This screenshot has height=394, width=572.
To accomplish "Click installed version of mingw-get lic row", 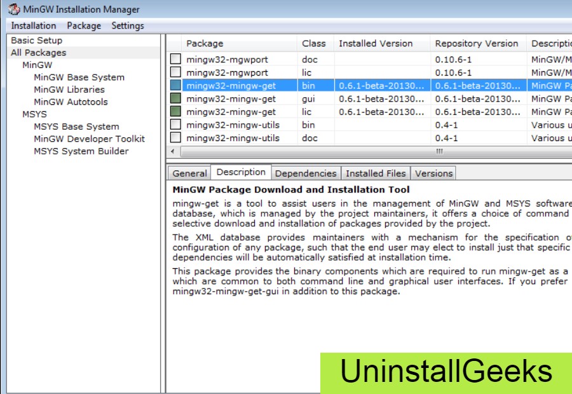I will [381, 112].
